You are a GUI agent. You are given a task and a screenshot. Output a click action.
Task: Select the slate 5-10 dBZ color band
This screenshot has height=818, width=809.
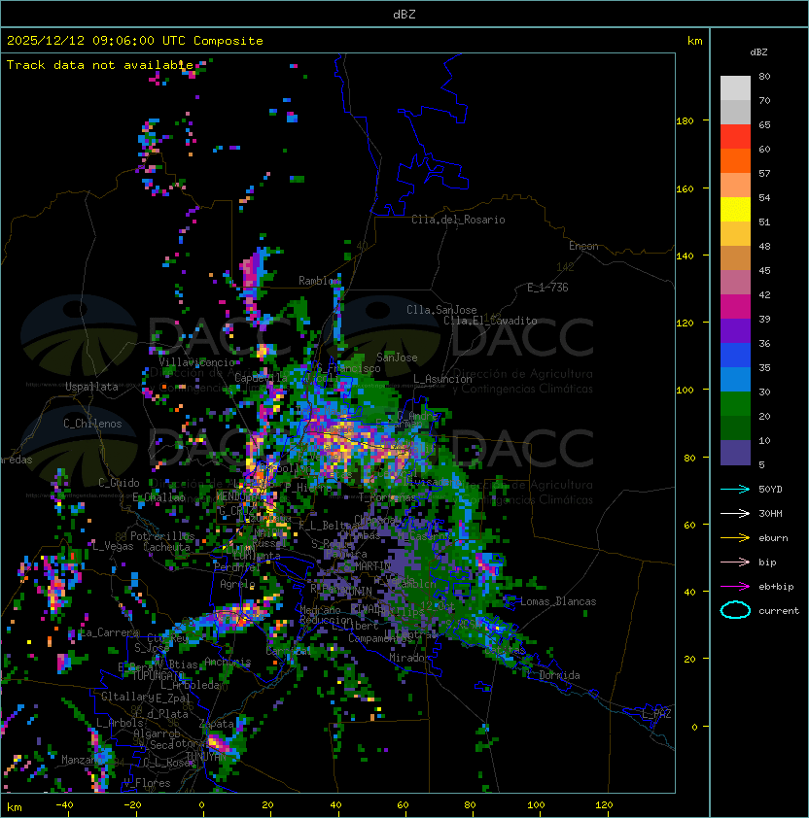[x=735, y=453]
